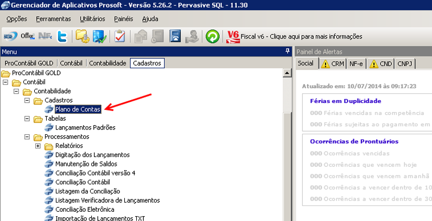Click the menu tree scroll up arrow
432x221 pixels.
[287, 73]
